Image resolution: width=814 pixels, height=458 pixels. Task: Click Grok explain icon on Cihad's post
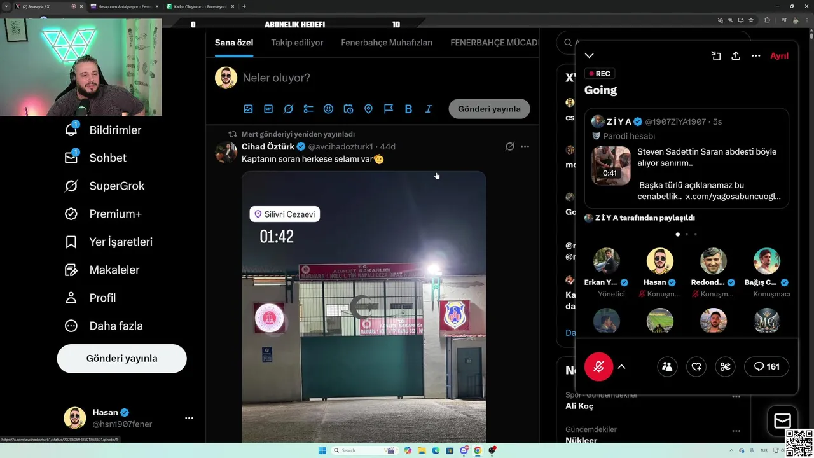coord(509,146)
